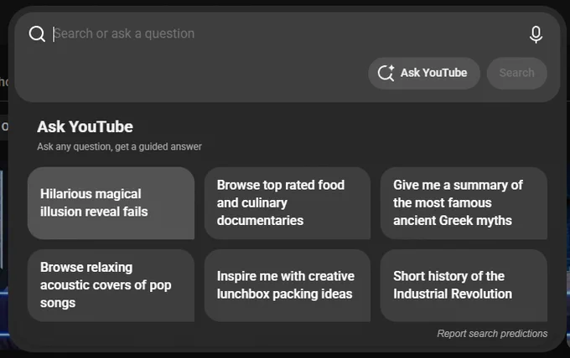Pick the ancient Greek myths summary suggestion
Image resolution: width=570 pixels, height=358 pixels.
point(464,202)
